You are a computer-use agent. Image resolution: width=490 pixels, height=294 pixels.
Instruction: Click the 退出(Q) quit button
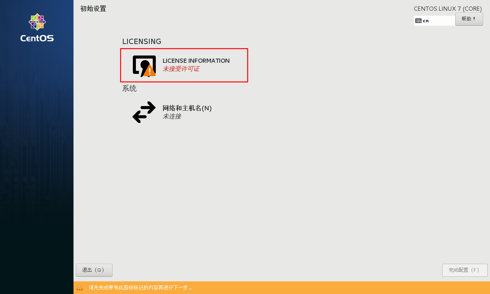pyautogui.click(x=94, y=270)
